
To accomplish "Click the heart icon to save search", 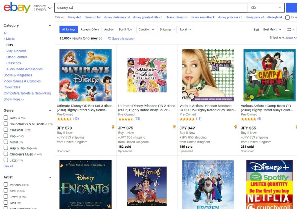I will (109, 39).
